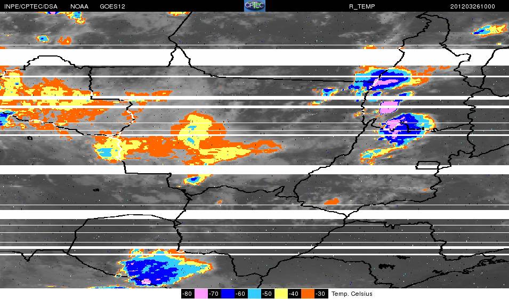Click the Temp. Celsius legend label
This screenshot has height=299, width=509.
pos(352,294)
